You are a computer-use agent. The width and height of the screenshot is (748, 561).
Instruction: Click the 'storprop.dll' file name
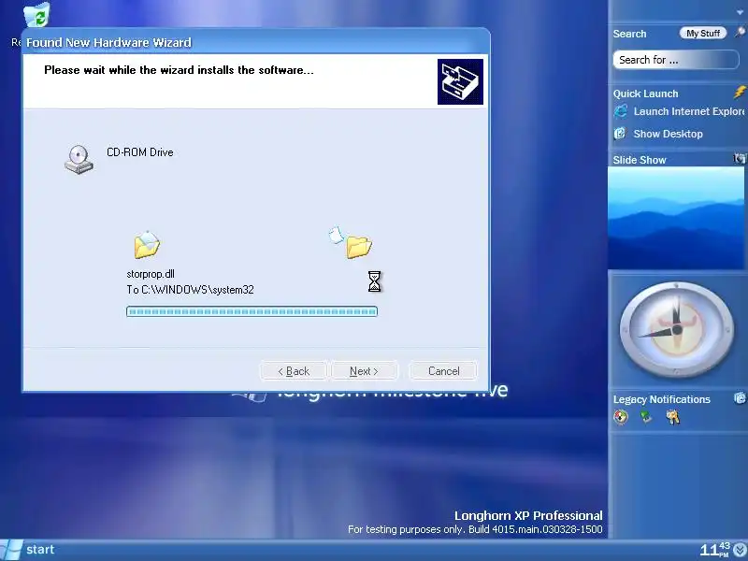[x=151, y=274]
